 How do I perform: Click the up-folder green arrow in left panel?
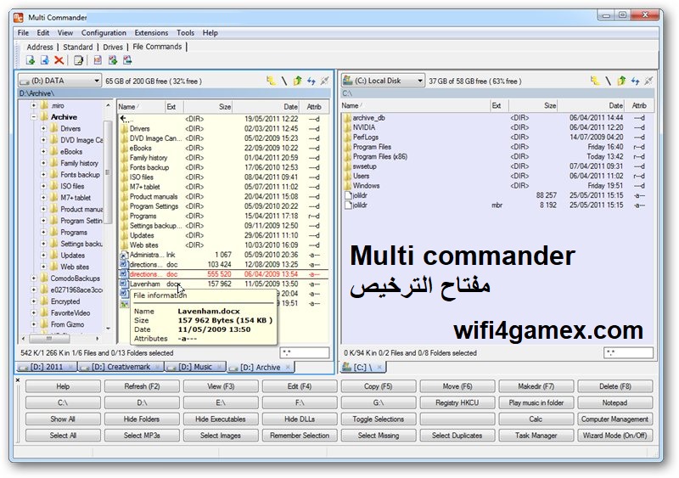point(298,81)
